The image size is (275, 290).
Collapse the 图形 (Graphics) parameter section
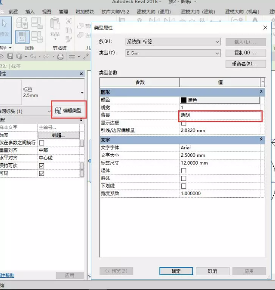(261, 92)
